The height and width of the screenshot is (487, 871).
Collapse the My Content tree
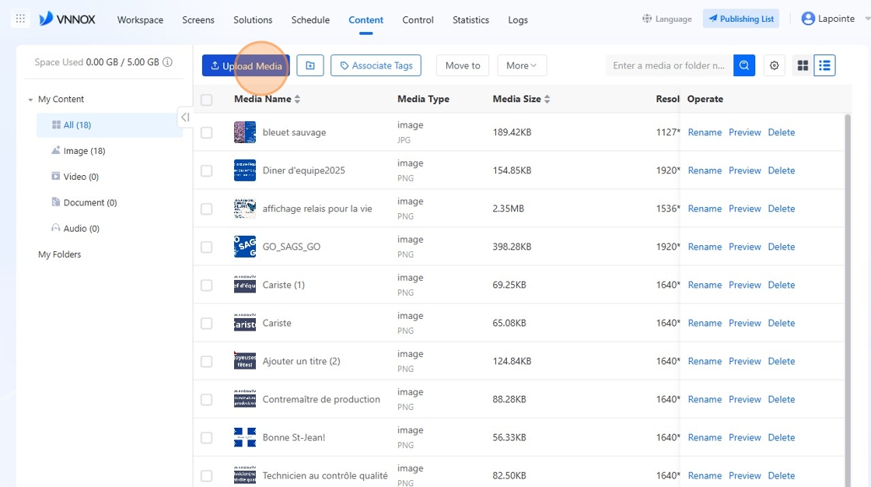pos(30,100)
